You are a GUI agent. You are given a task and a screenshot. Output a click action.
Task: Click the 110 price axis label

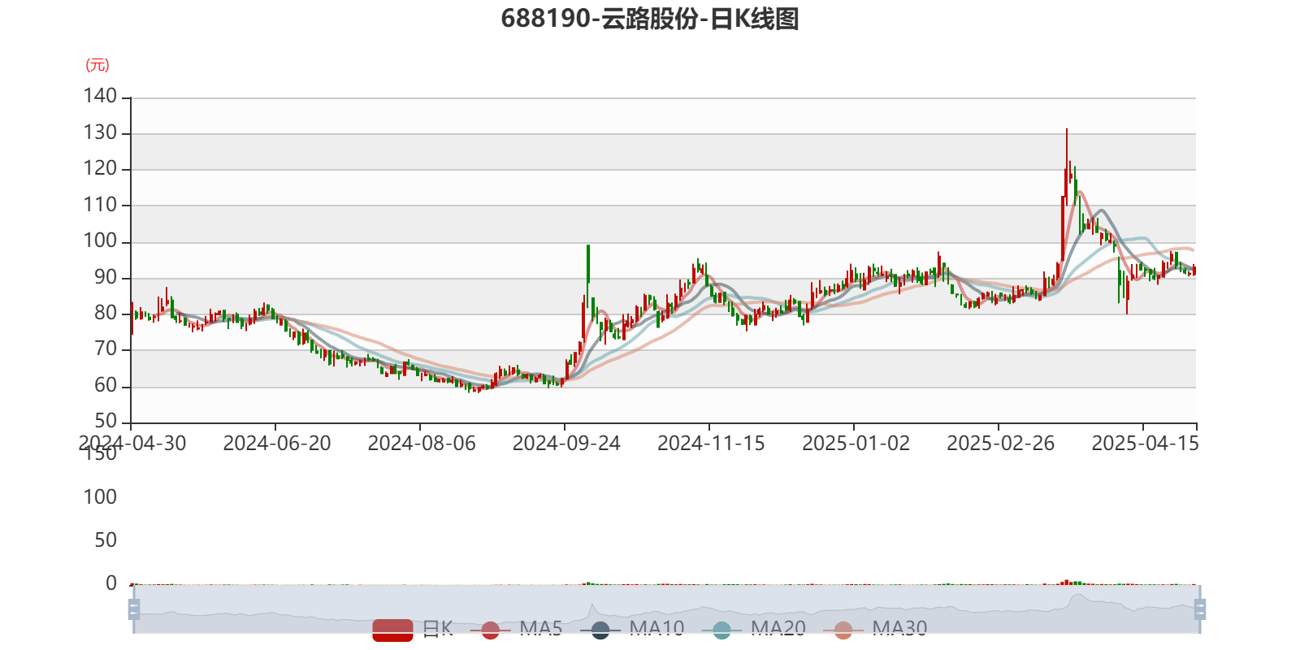tap(100, 205)
